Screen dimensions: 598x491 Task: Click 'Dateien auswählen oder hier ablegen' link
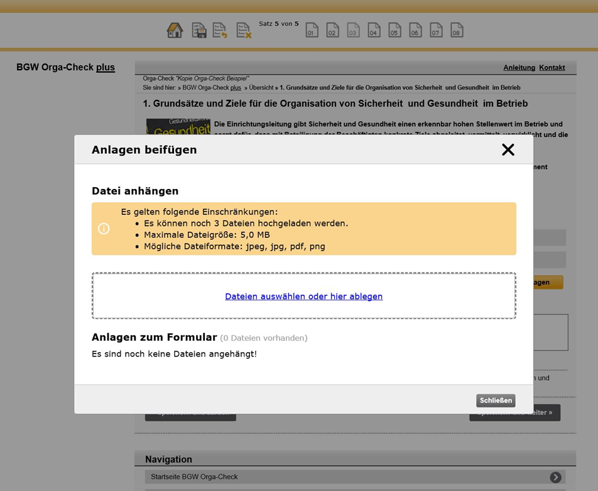(x=303, y=296)
